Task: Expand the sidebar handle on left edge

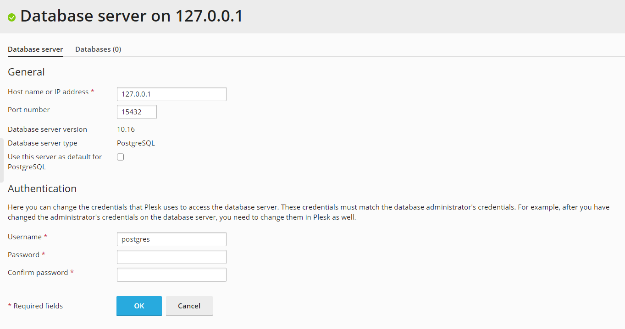Action: pyautogui.click(x=2, y=160)
